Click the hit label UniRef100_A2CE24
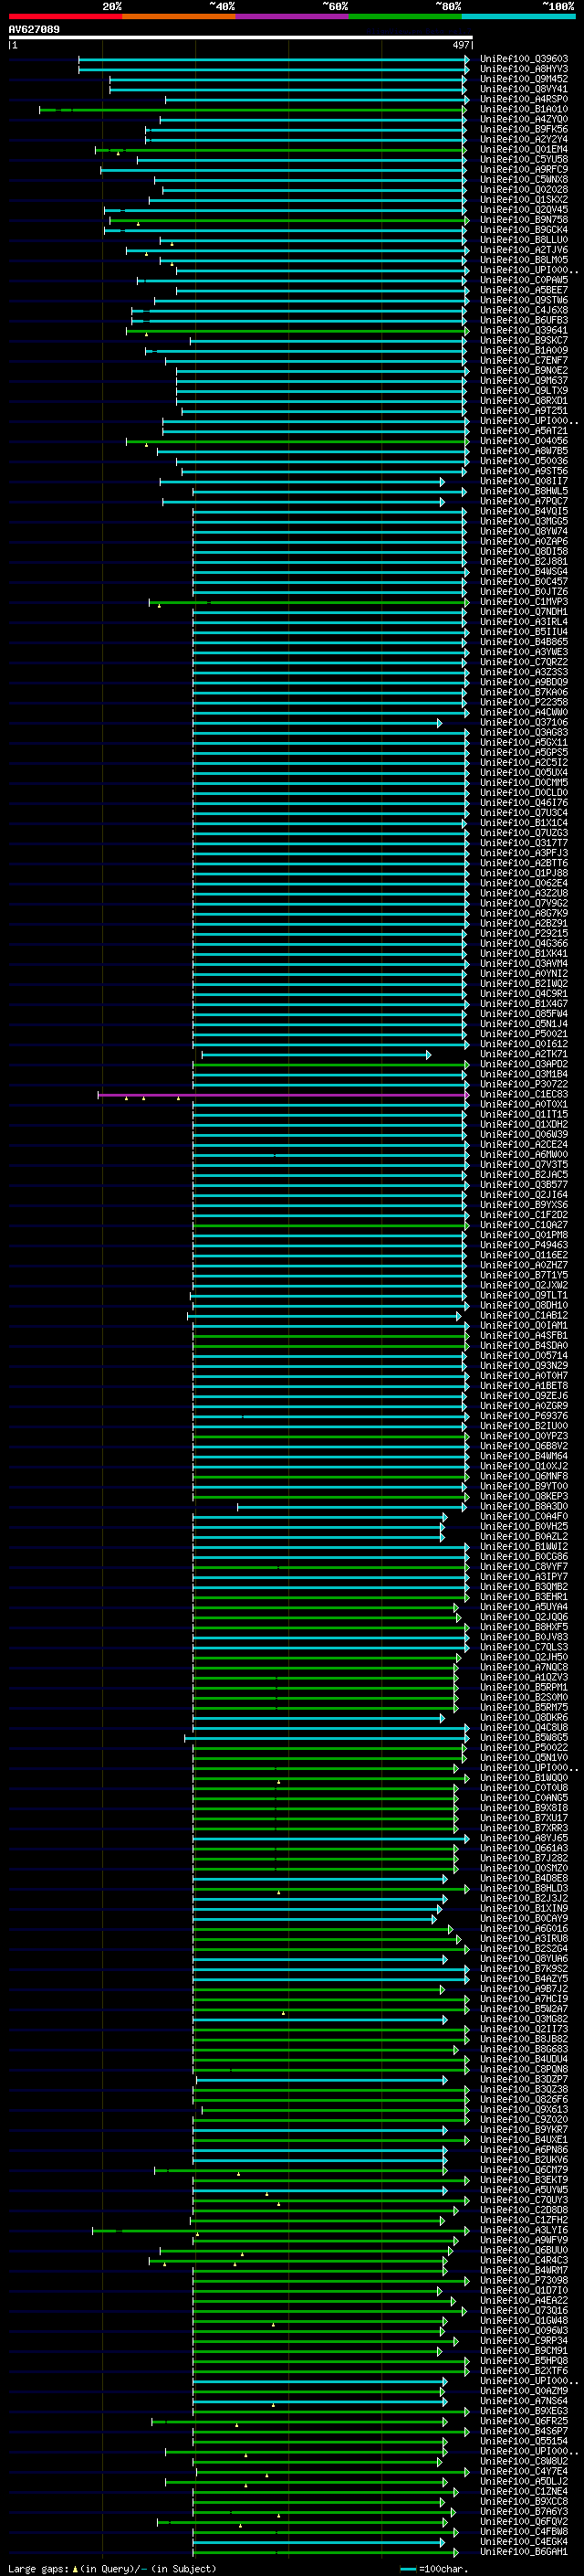The height and width of the screenshot is (2576, 584). point(524,1144)
